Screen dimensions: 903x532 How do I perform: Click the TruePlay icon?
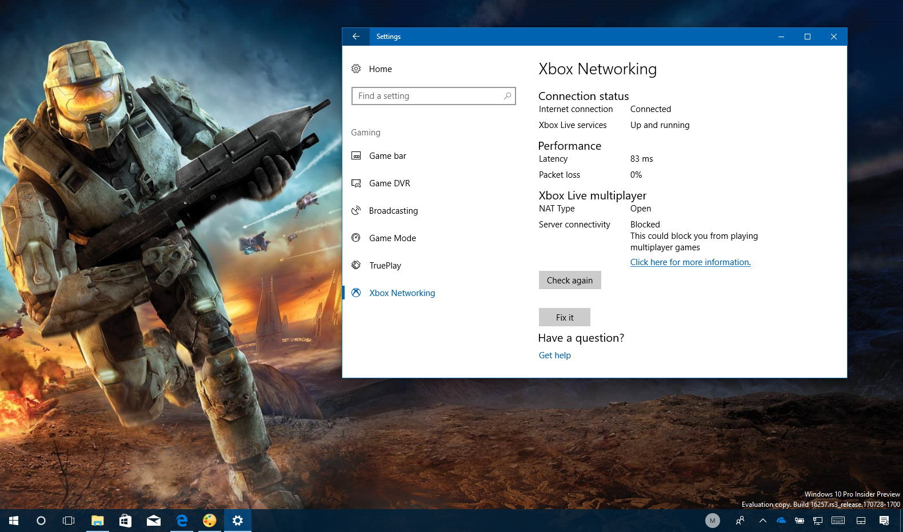[356, 265]
